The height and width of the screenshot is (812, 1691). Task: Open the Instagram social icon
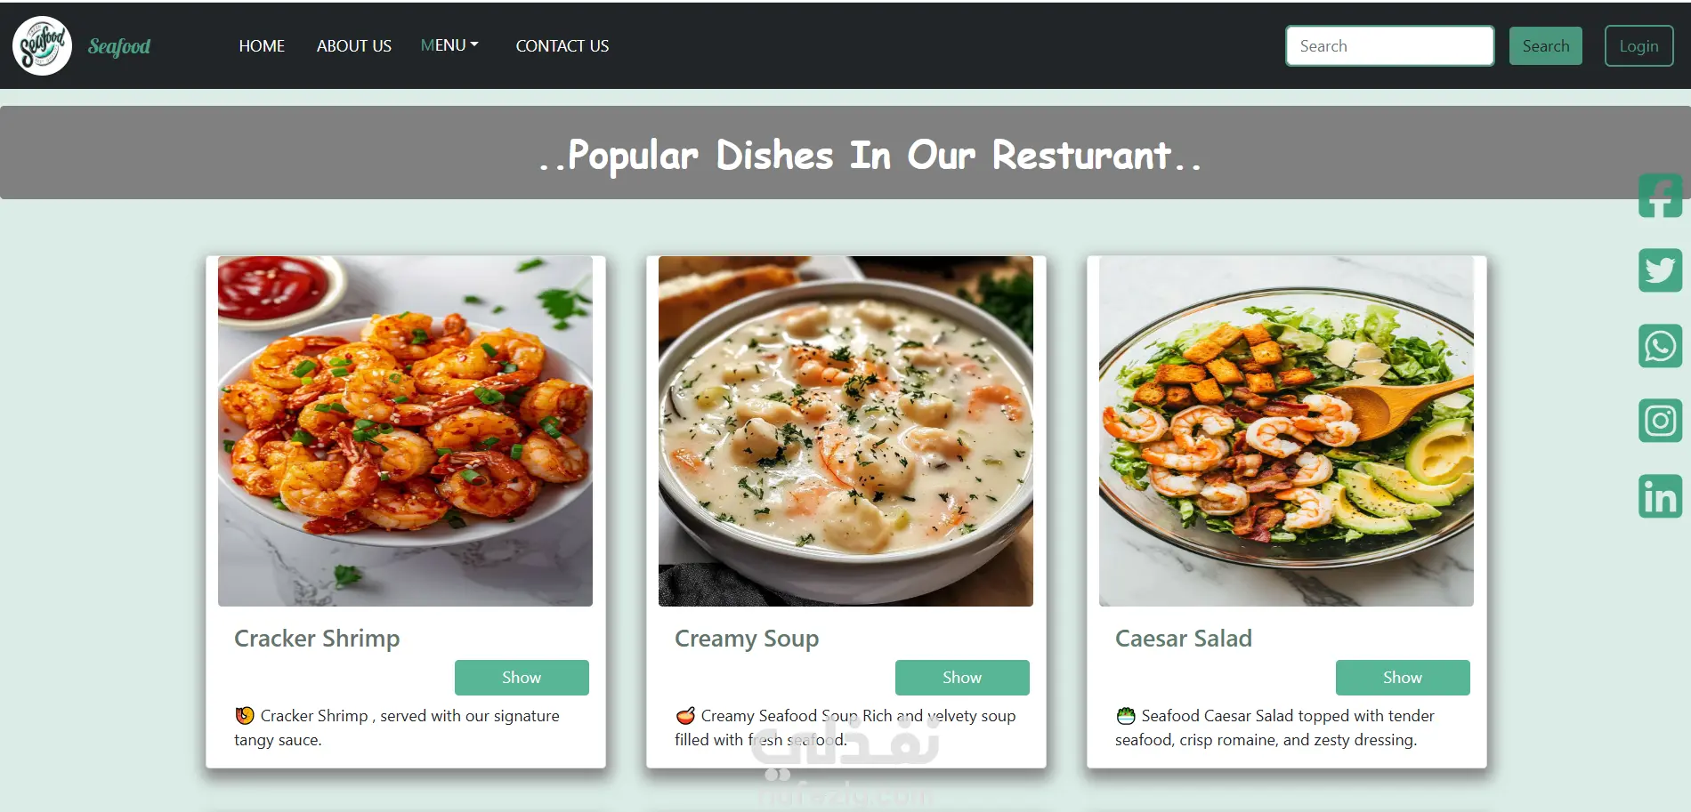click(x=1660, y=421)
